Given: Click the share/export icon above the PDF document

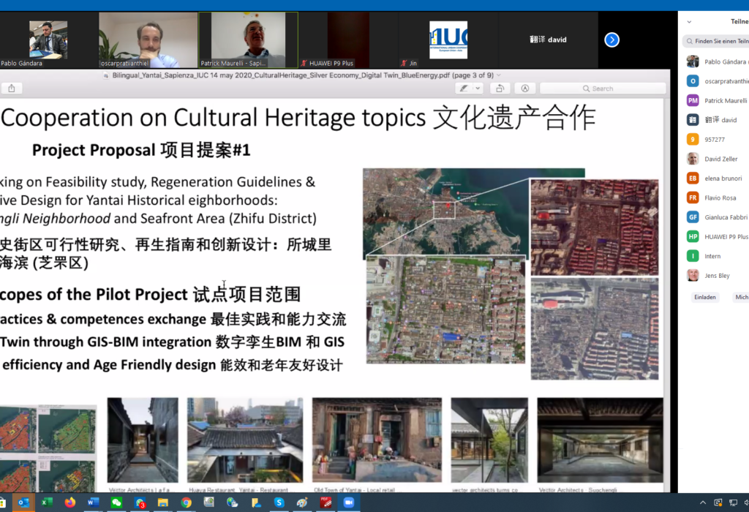Looking at the screenshot, I should tap(11, 87).
